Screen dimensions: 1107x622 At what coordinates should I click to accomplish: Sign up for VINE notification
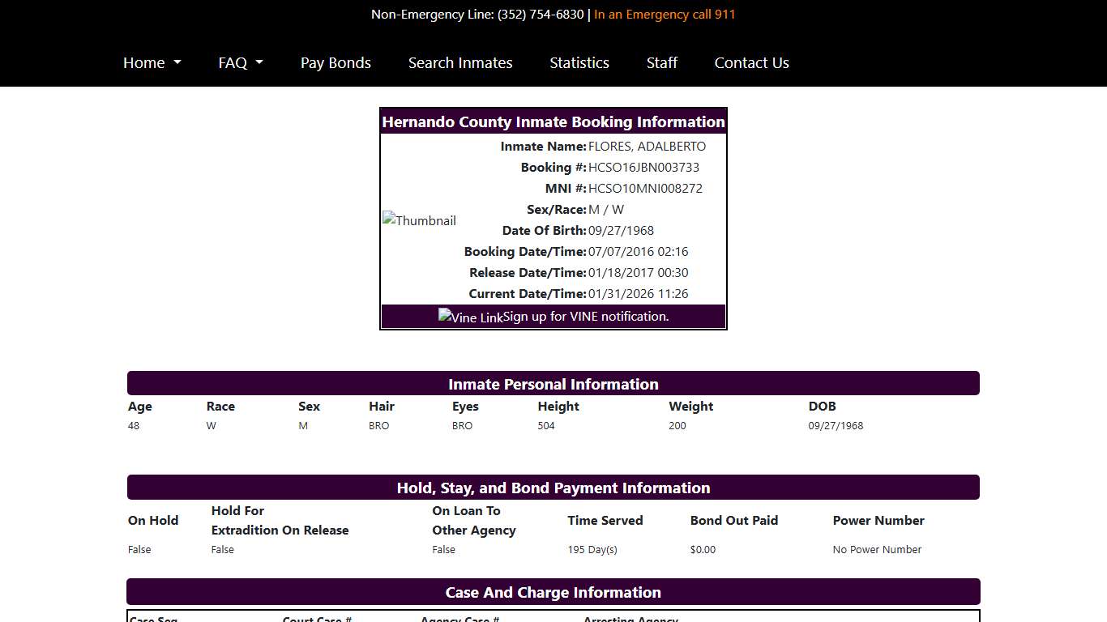[585, 316]
